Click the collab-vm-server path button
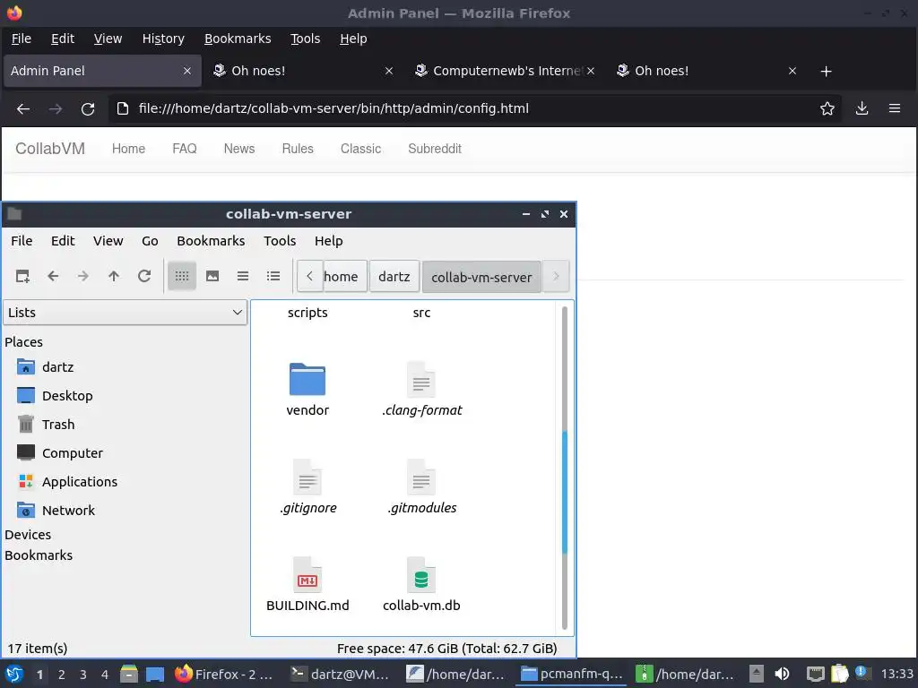 481,277
